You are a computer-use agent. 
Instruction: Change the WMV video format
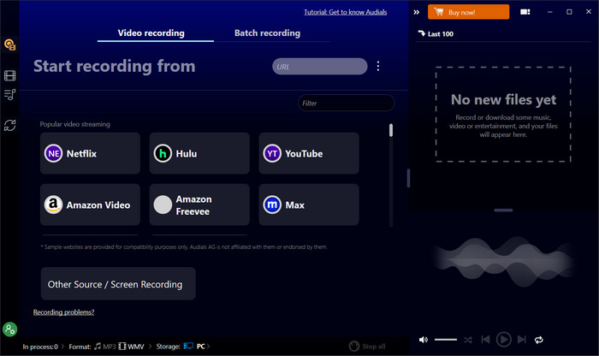pos(132,347)
